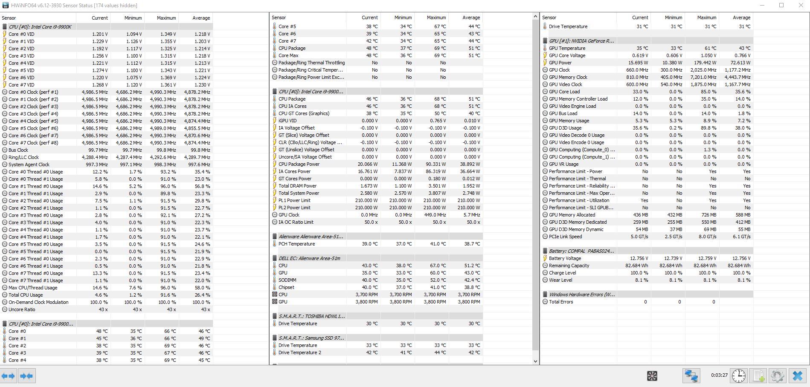This screenshot has height=387, width=810.
Task: Open fan control via fan icon
Action: point(652,376)
